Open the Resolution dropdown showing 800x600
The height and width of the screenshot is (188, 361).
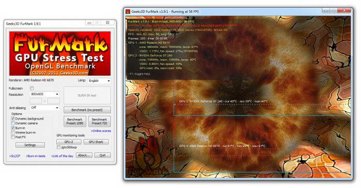click(44, 94)
